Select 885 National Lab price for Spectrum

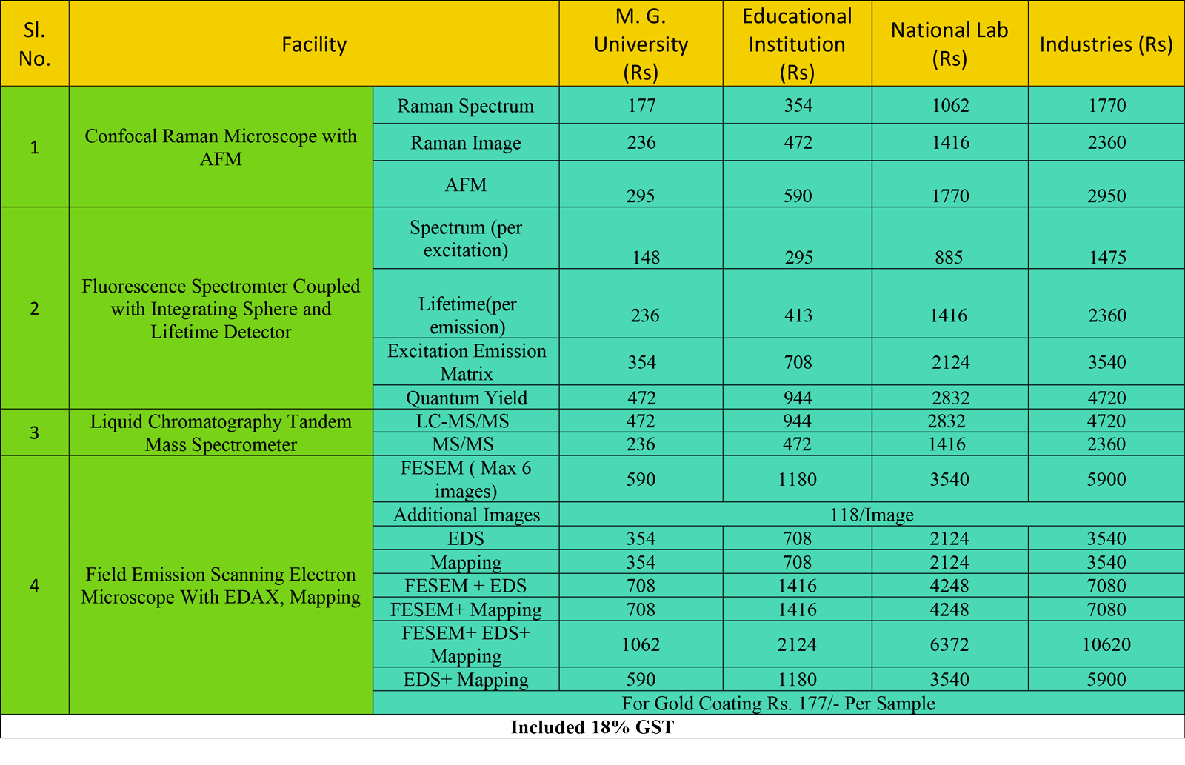click(950, 238)
